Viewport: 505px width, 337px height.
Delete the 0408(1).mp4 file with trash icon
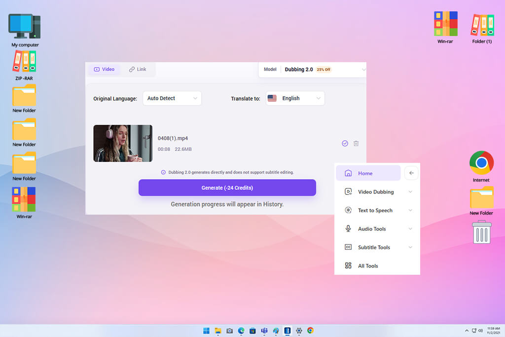click(356, 144)
